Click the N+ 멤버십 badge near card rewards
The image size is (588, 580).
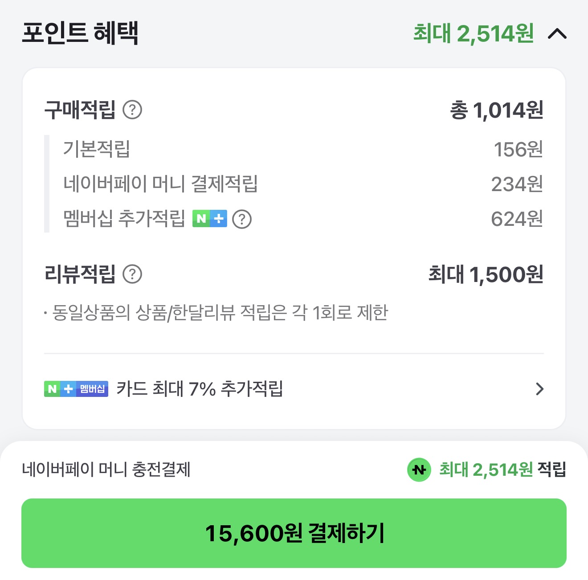[x=76, y=389]
